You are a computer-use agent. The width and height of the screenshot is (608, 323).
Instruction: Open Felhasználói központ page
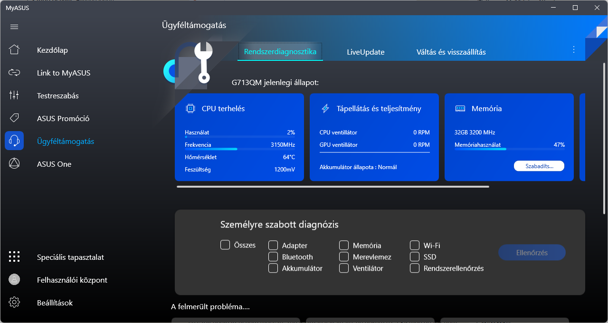click(x=72, y=280)
